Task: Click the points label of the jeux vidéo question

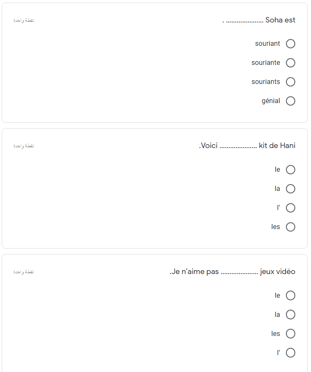Action: pos(23,272)
